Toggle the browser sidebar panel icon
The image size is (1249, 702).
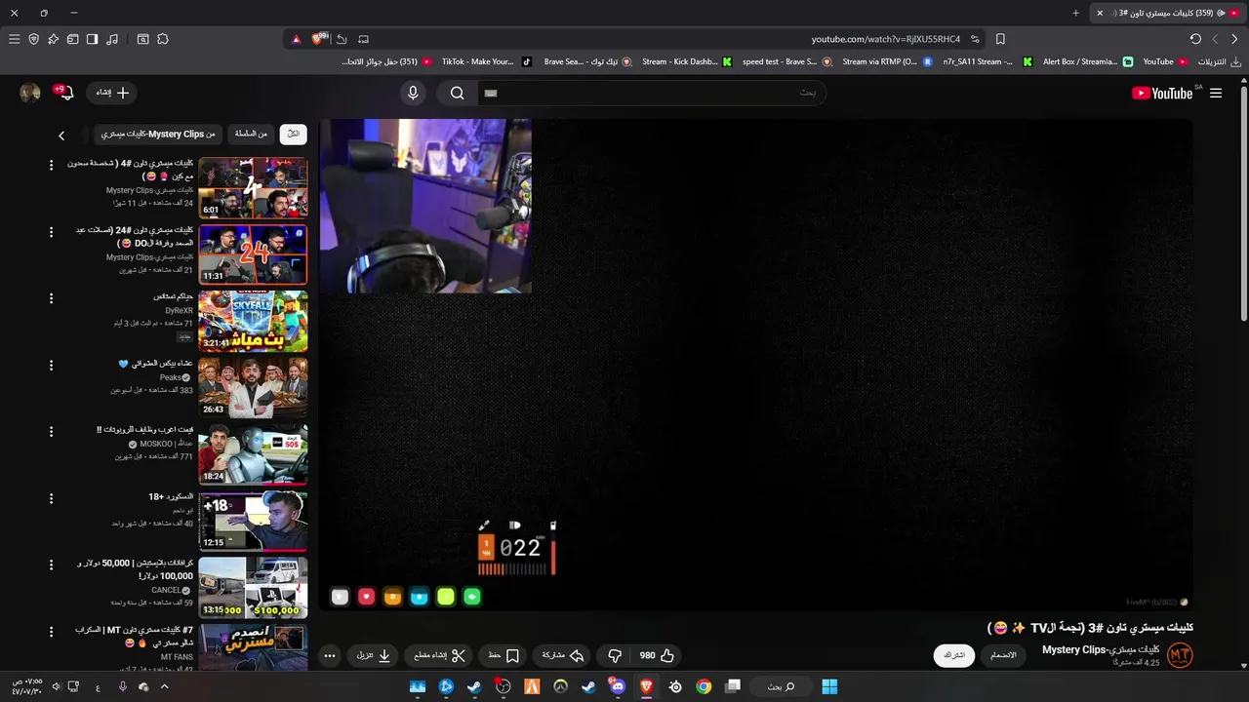pos(92,39)
